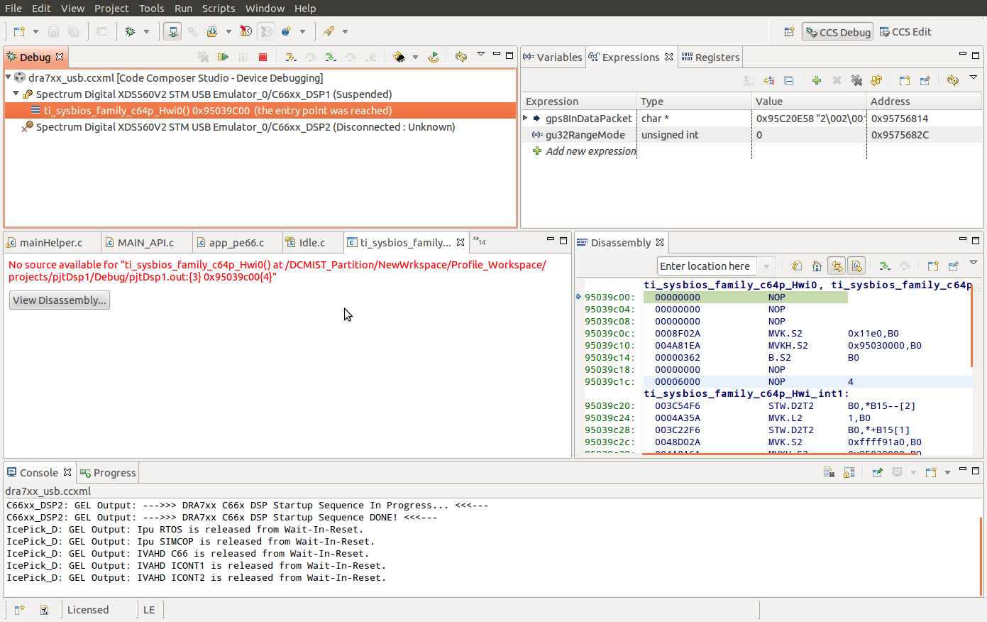The image size is (987, 622).
Task: Switch to the CCS Edit perspective
Action: pos(905,32)
